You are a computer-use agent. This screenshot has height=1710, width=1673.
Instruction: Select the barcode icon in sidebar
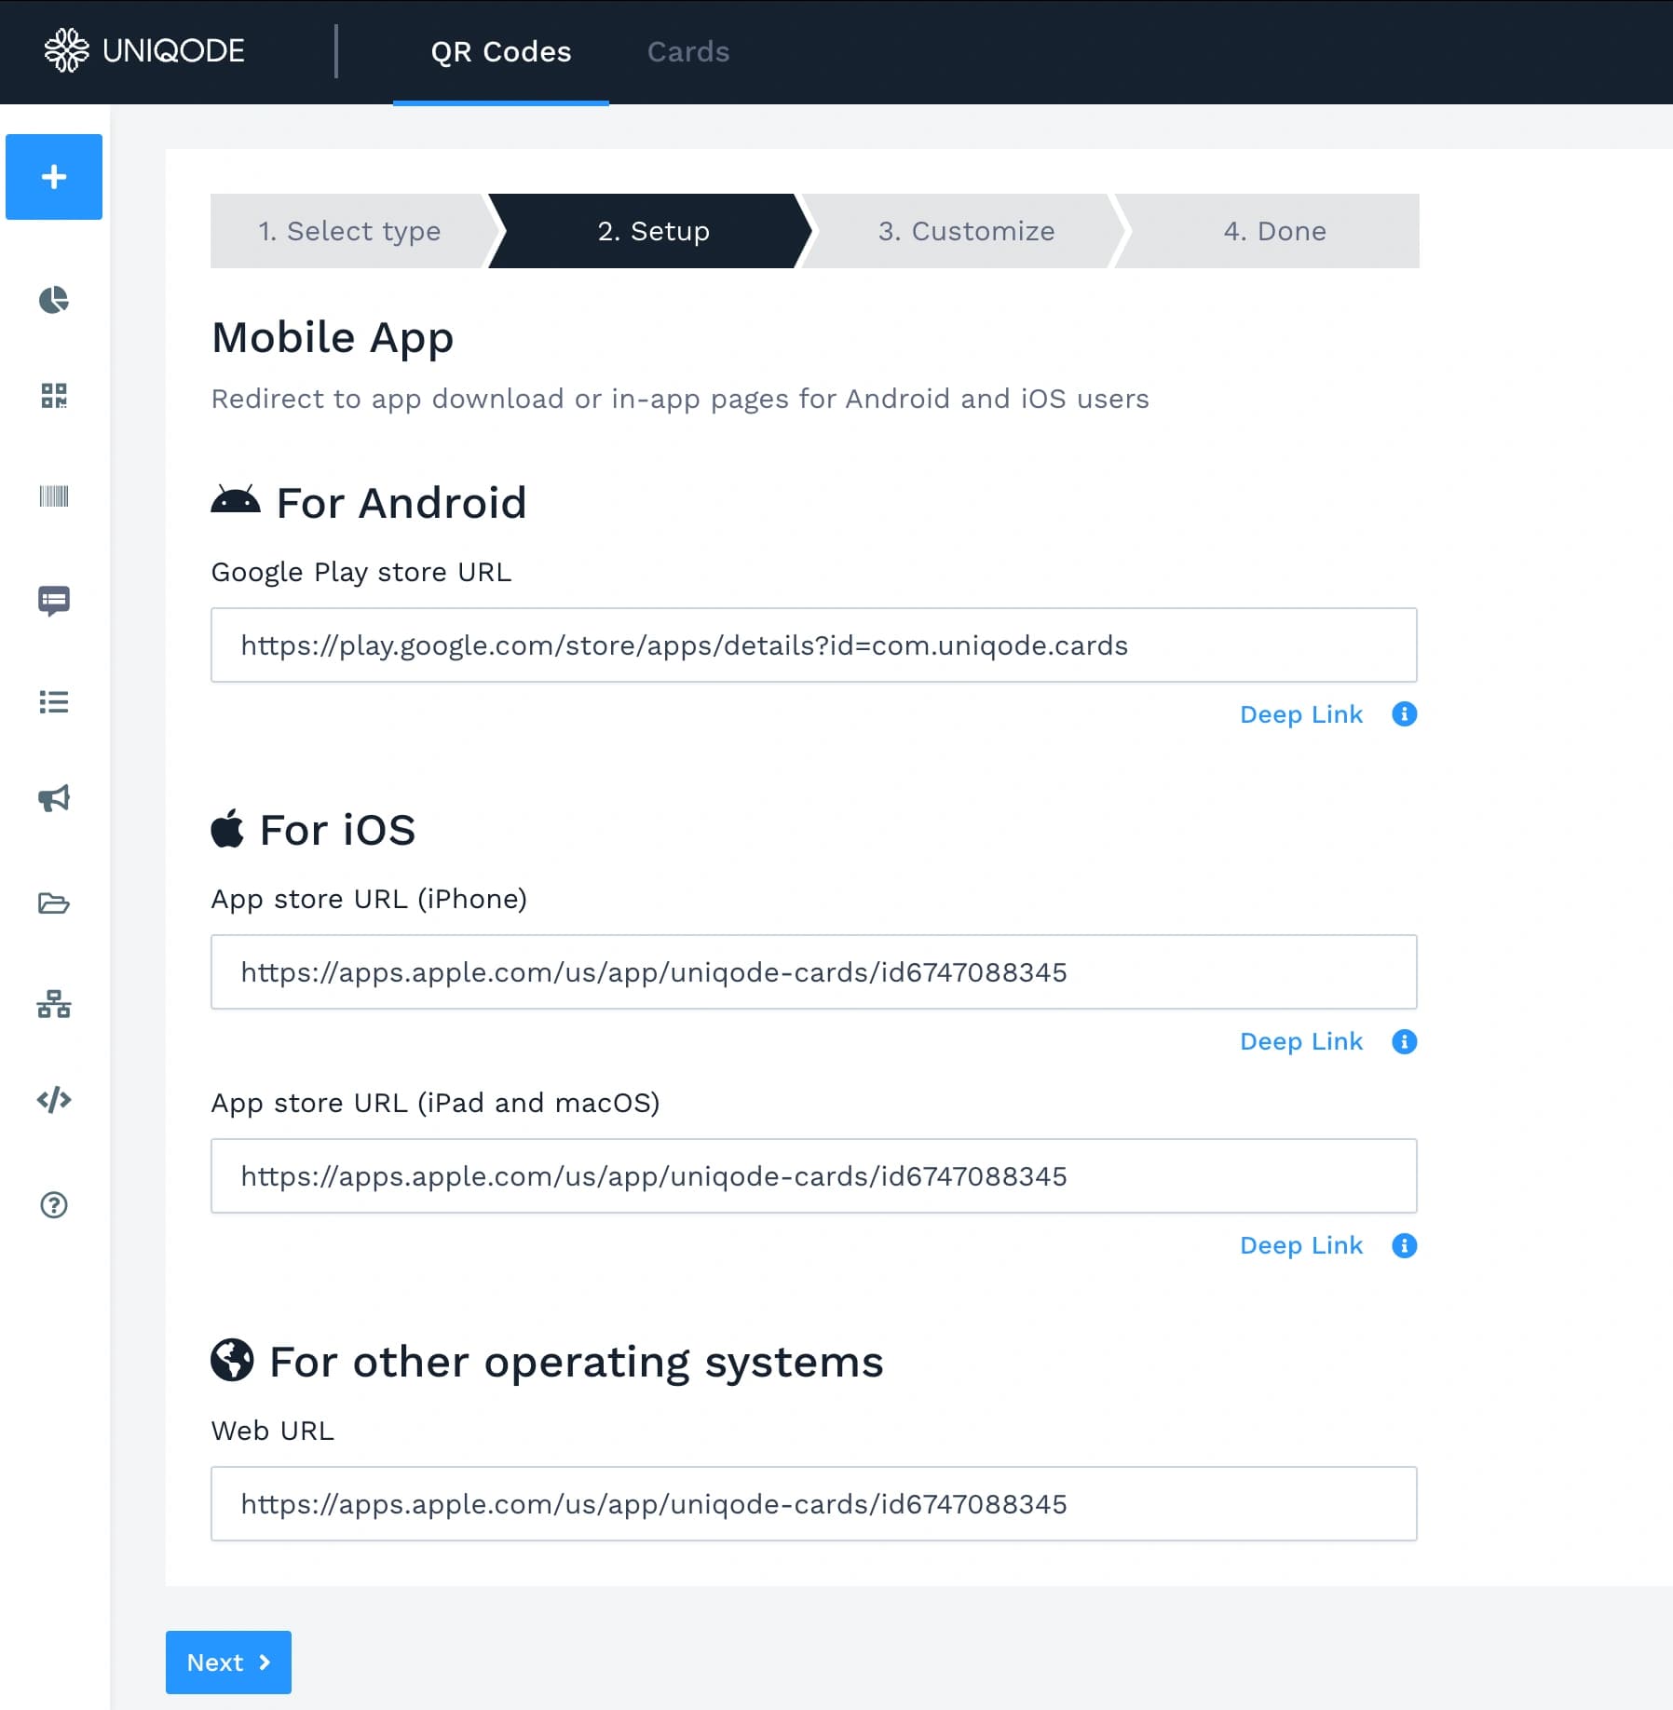tap(54, 496)
